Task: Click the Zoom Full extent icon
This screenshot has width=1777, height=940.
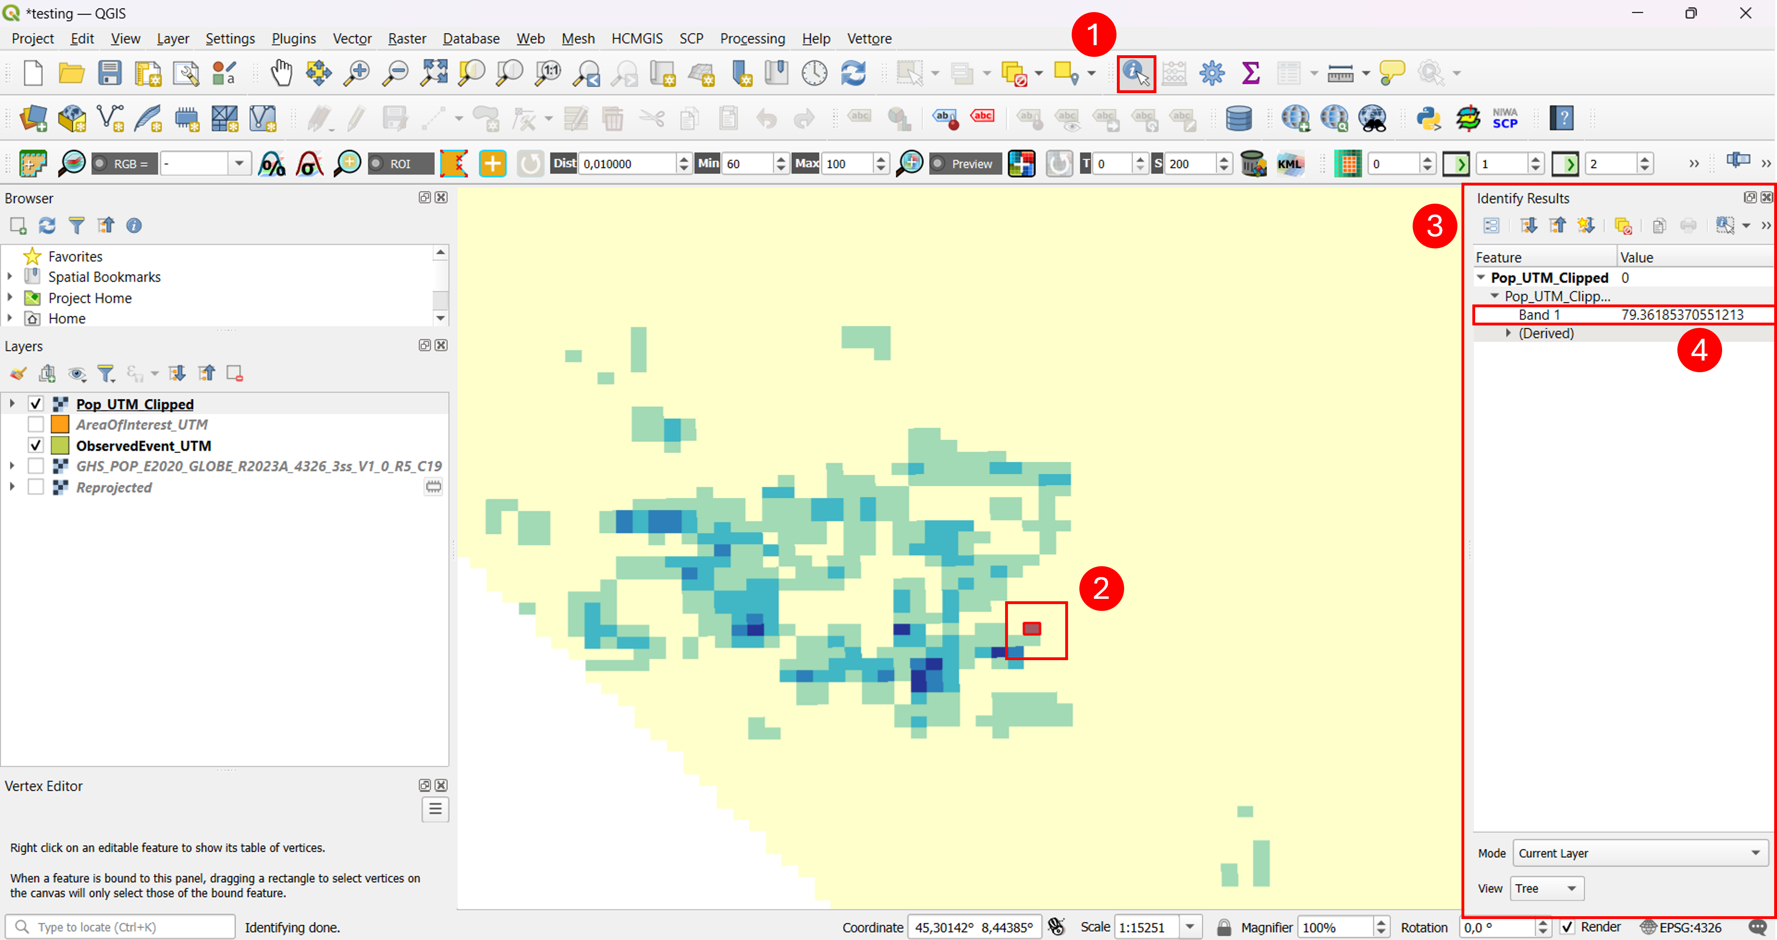Action: coord(434,73)
